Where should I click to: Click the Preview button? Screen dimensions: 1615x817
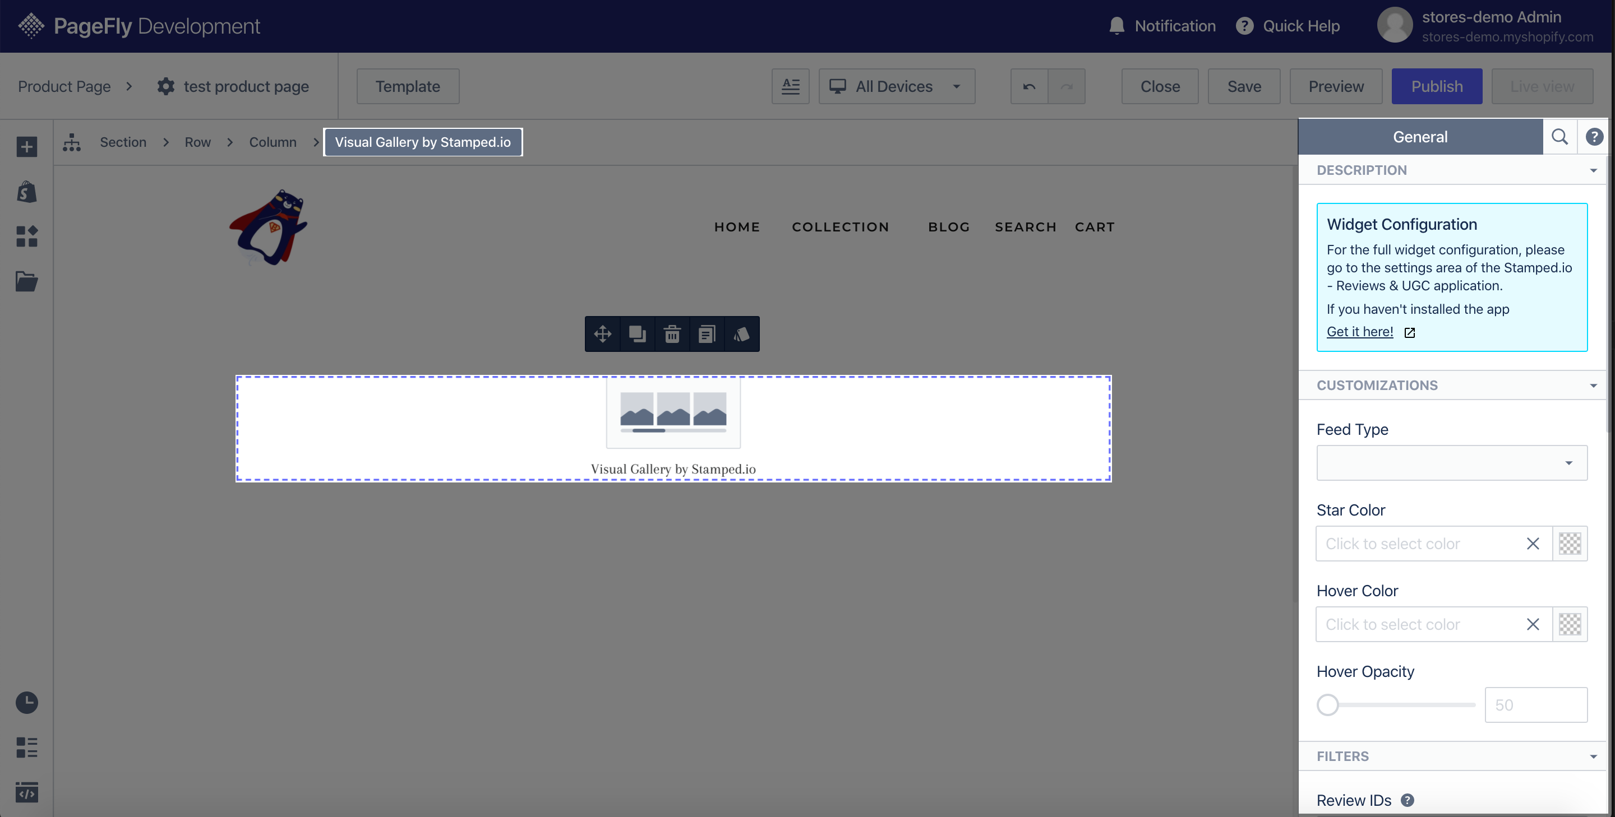1336,86
